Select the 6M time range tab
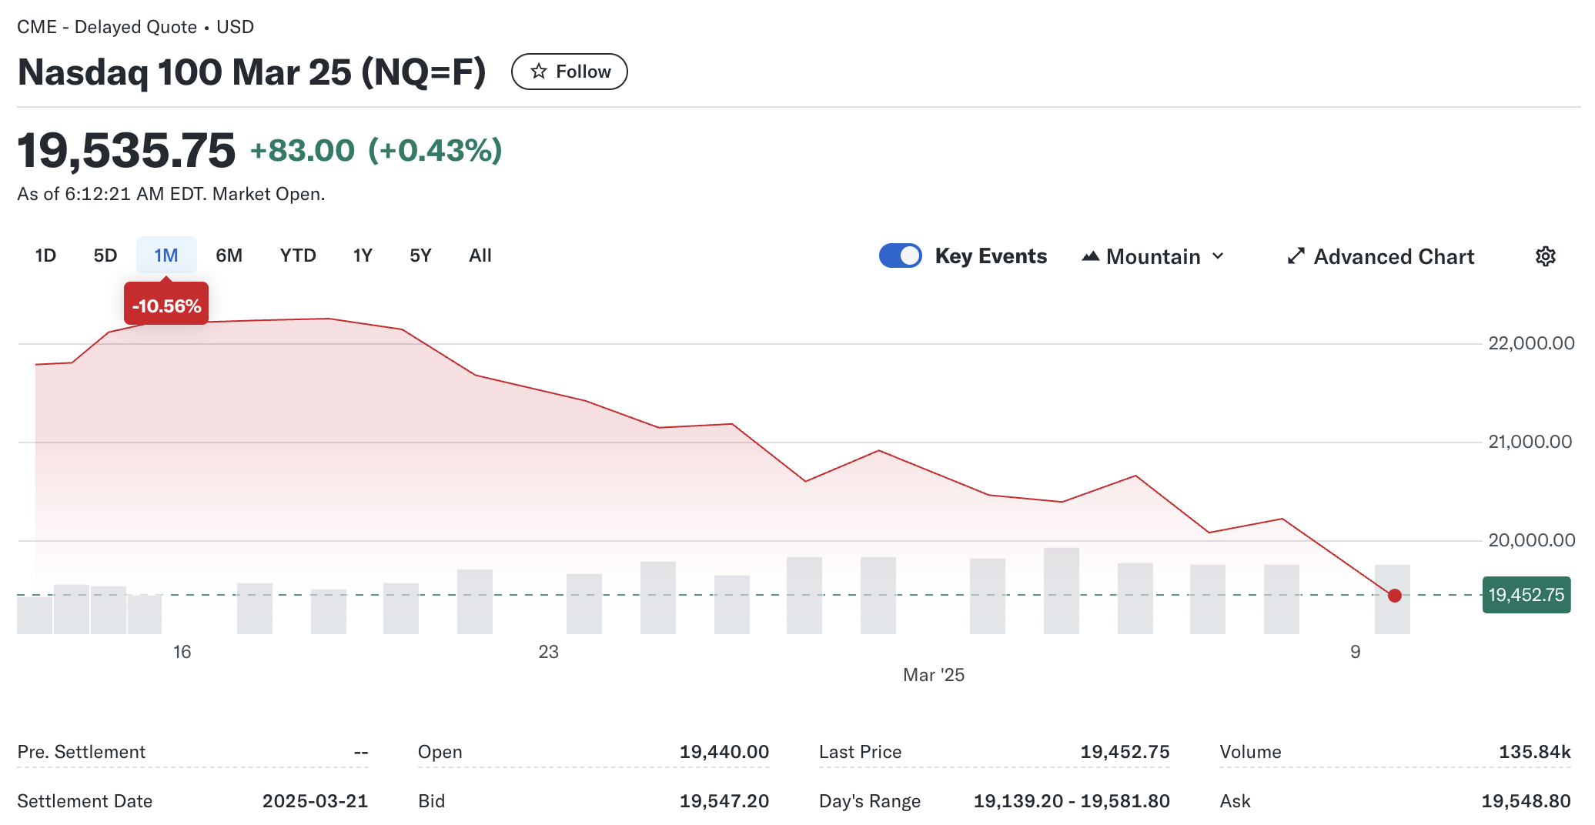The height and width of the screenshot is (825, 1595). point(229,256)
